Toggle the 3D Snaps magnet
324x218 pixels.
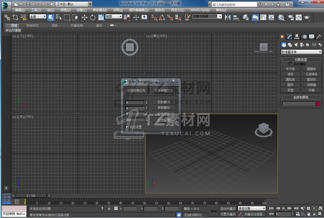click(154, 17)
